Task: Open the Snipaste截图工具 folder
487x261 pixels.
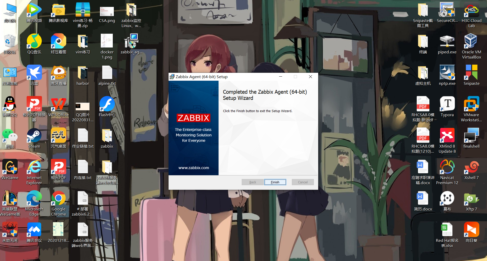Action: click(423, 15)
